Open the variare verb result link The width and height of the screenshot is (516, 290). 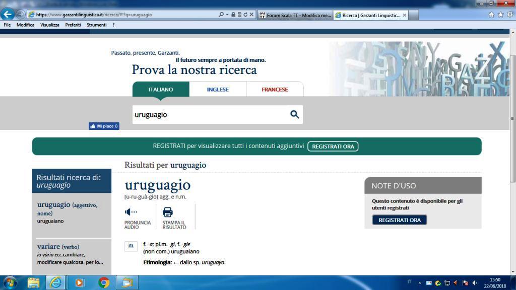[x=48, y=247]
